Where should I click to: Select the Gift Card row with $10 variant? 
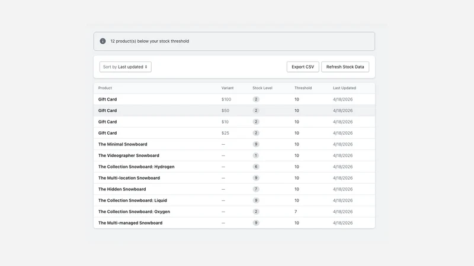point(234,122)
